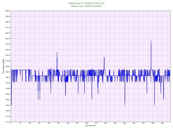Click the 150 seconds x-axis tick label
Image resolution: width=173 pixels, height=130 pixels.
(58, 123)
